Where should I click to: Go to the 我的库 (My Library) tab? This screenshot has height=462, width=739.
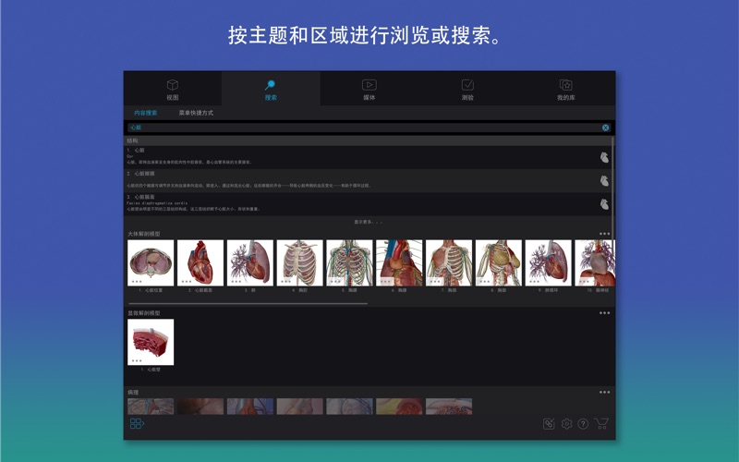pyautogui.click(x=565, y=89)
